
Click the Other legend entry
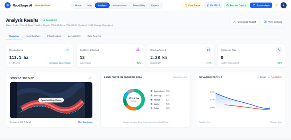point(160,108)
